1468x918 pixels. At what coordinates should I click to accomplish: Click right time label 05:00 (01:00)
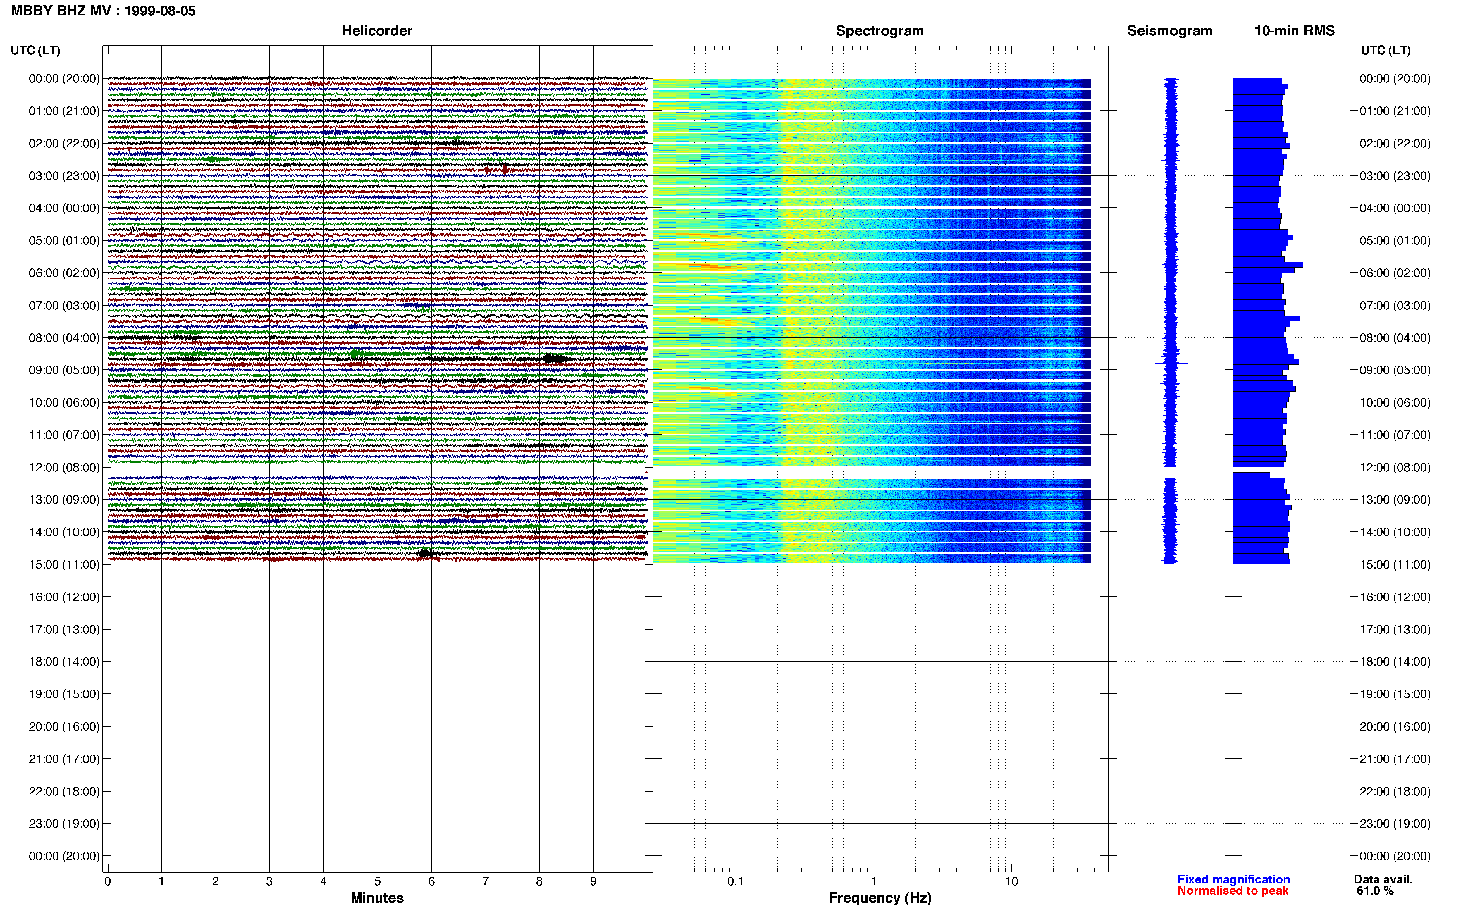[x=1395, y=240]
